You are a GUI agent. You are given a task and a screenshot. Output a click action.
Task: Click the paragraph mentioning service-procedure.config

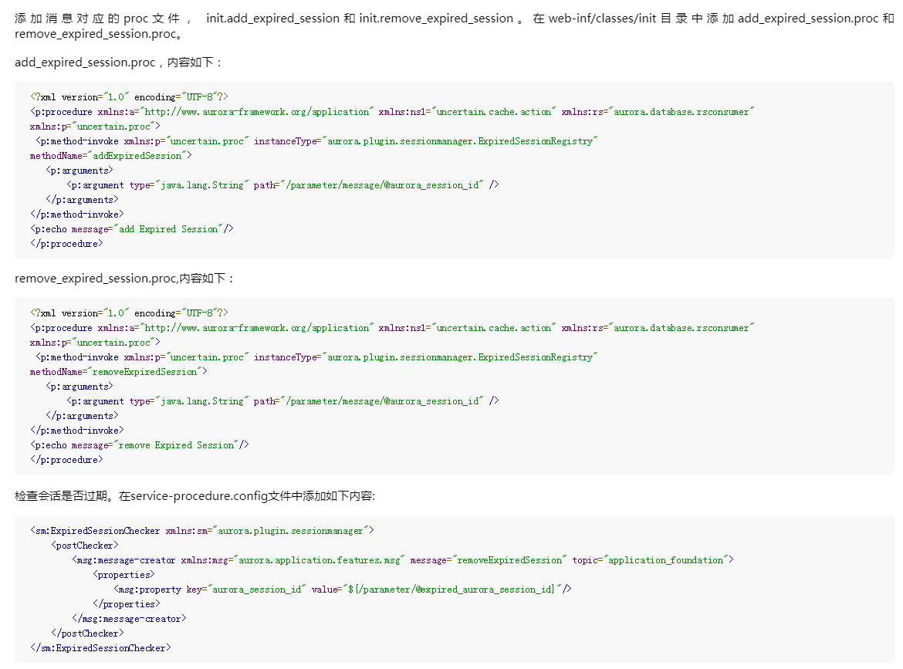click(194, 496)
